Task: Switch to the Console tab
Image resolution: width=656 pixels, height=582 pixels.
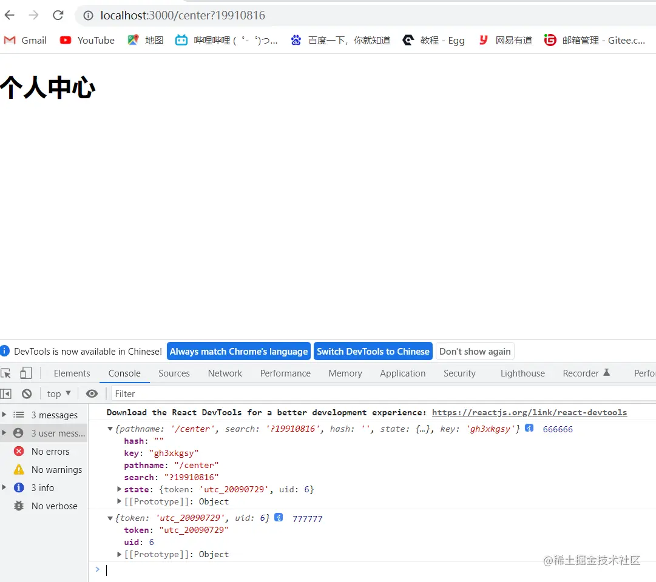Action: pos(124,373)
